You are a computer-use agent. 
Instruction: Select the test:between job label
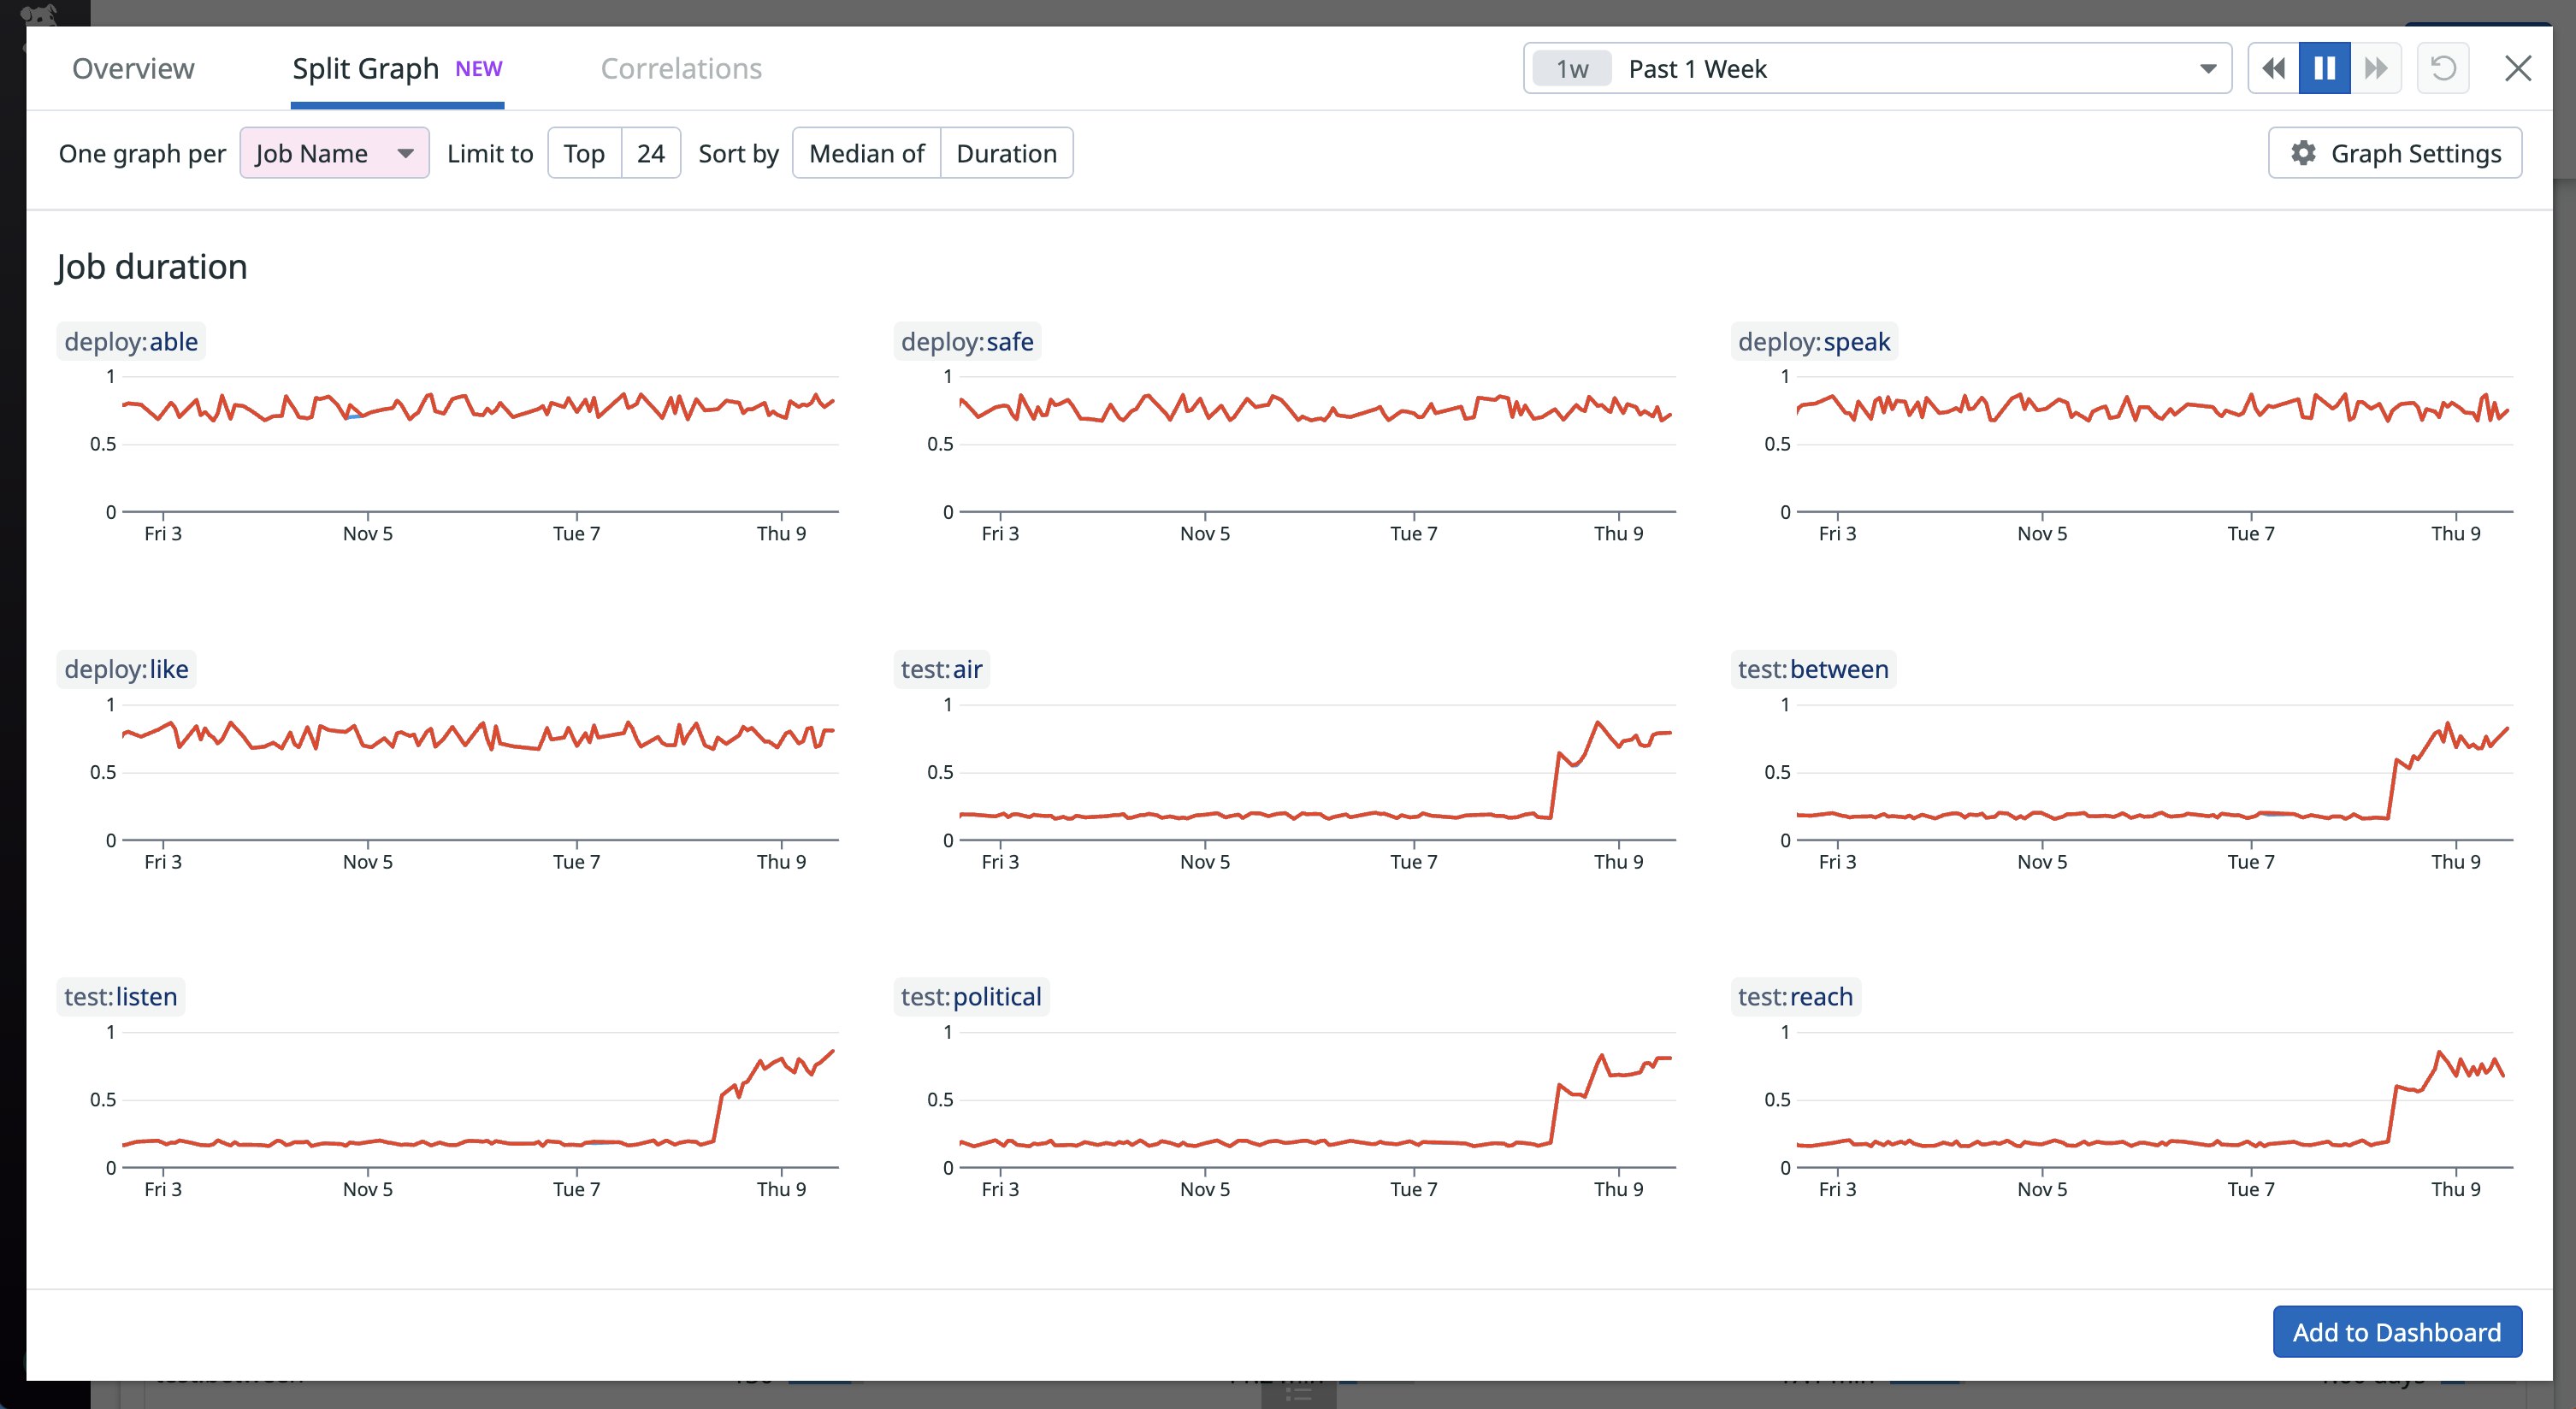point(1812,669)
